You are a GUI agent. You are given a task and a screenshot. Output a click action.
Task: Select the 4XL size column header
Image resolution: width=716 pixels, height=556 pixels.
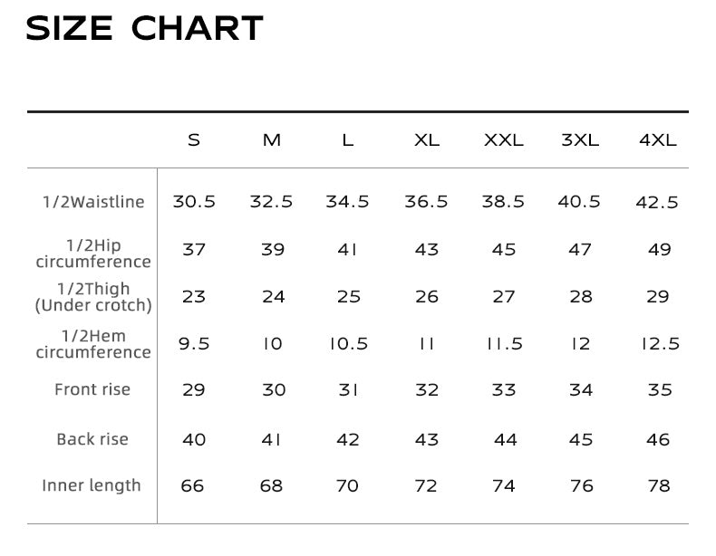coord(658,140)
